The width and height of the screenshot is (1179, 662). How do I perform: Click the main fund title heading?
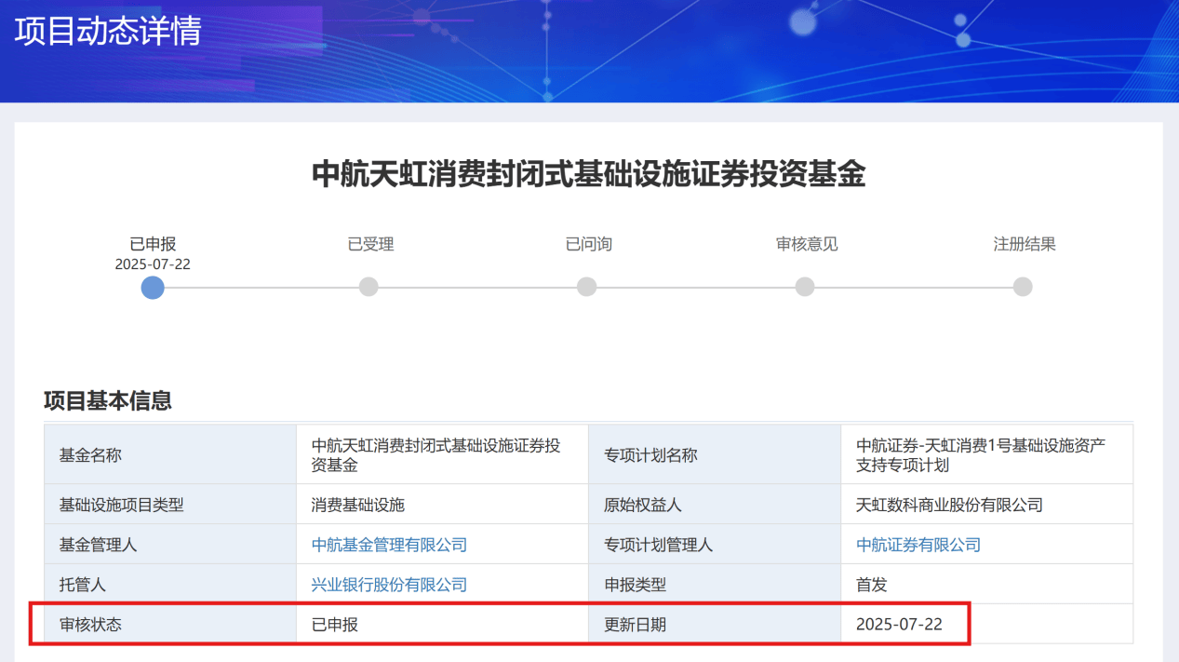[x=589, y=174]
